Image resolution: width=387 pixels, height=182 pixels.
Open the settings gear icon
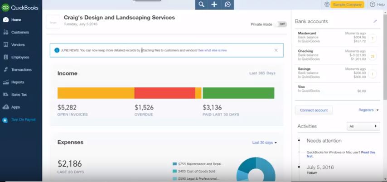[x=327, y=5]
